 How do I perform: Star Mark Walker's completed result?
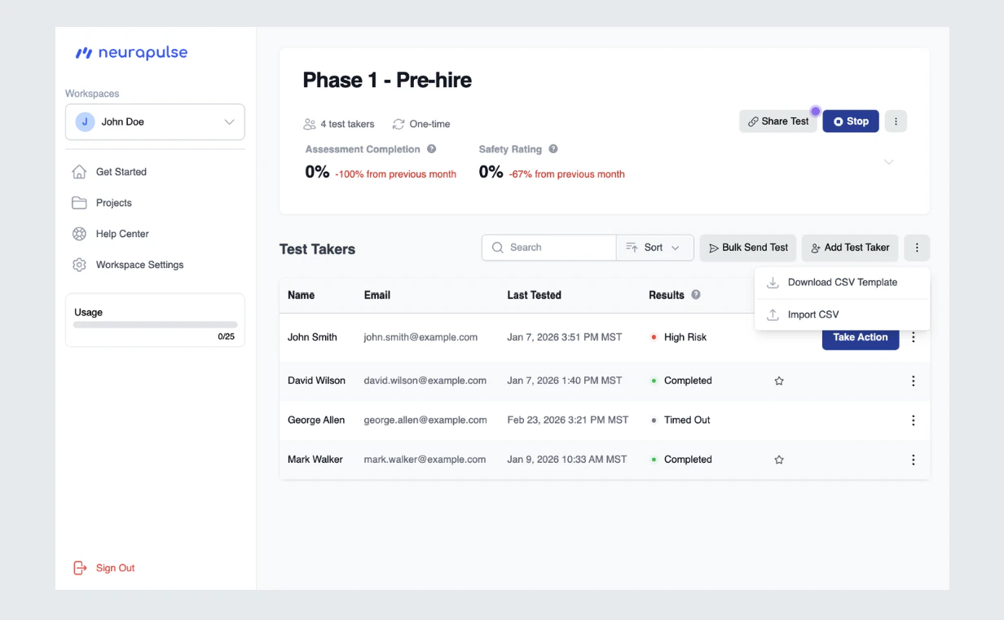[778, 460]
